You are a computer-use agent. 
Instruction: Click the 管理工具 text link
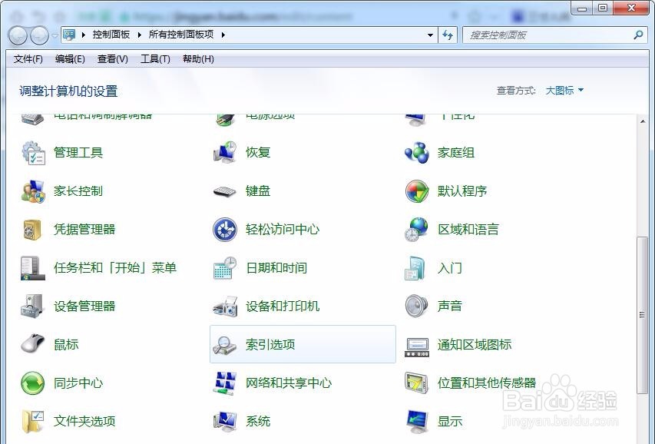(x=78, y=153)
